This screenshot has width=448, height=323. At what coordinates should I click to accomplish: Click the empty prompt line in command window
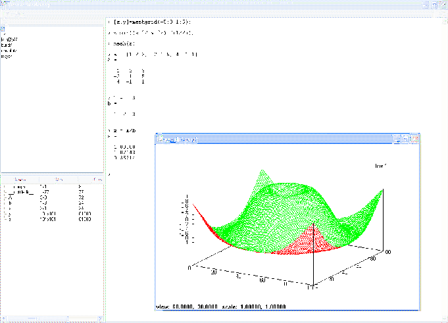[109, 174]
